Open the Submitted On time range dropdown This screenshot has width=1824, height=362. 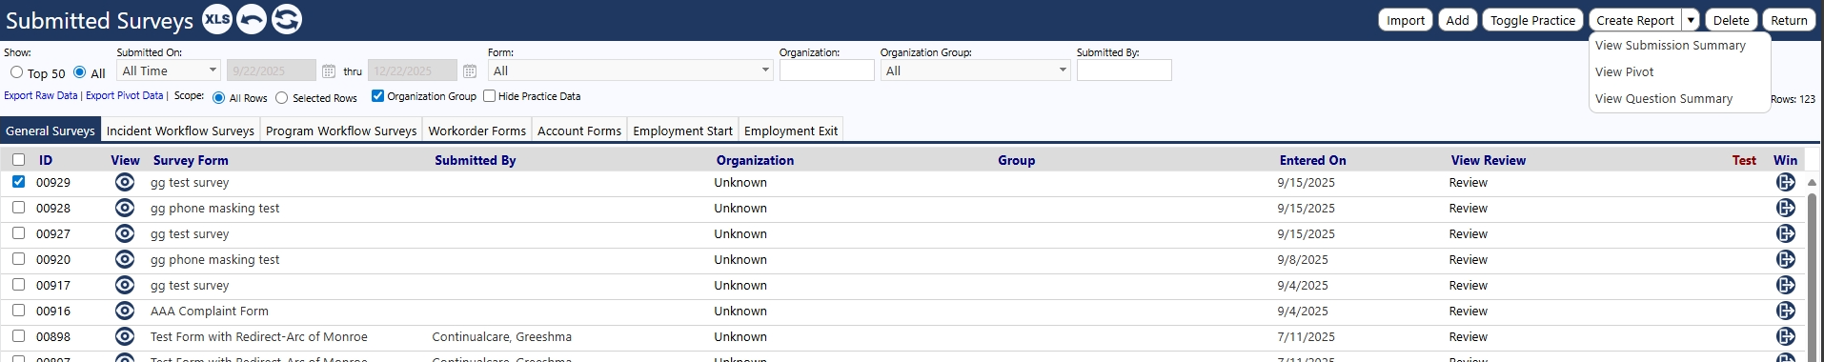[169, 70]
